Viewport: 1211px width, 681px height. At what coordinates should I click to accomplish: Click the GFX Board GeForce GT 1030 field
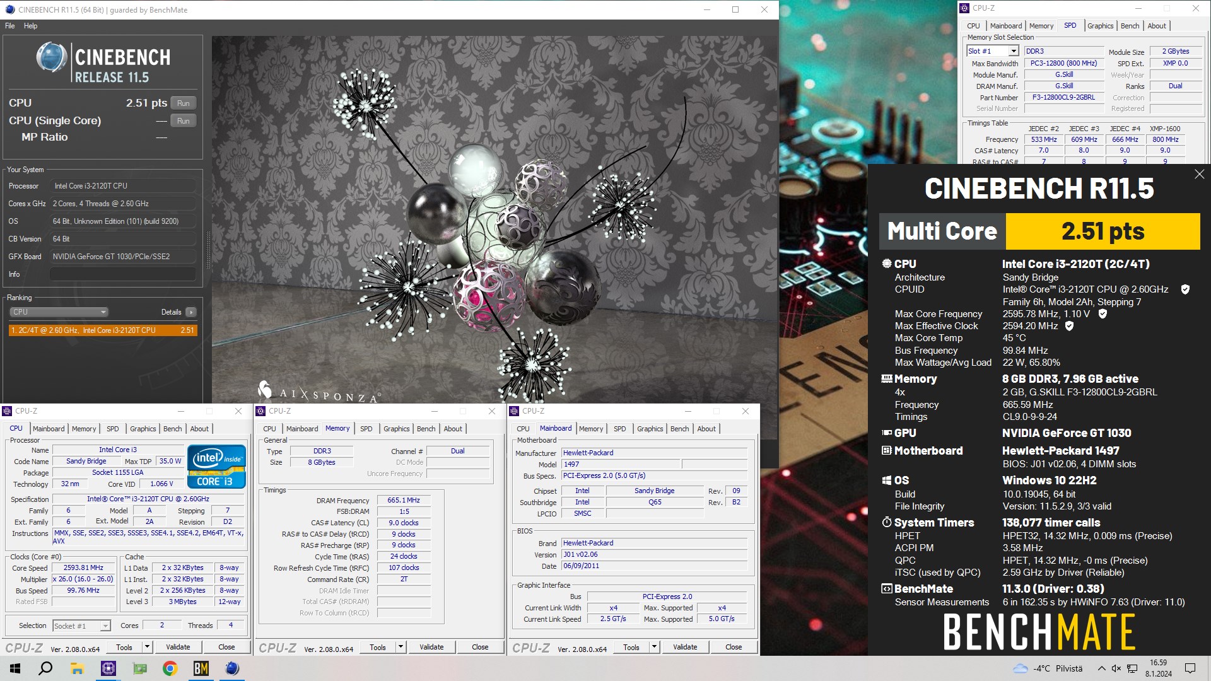(123, 257)
